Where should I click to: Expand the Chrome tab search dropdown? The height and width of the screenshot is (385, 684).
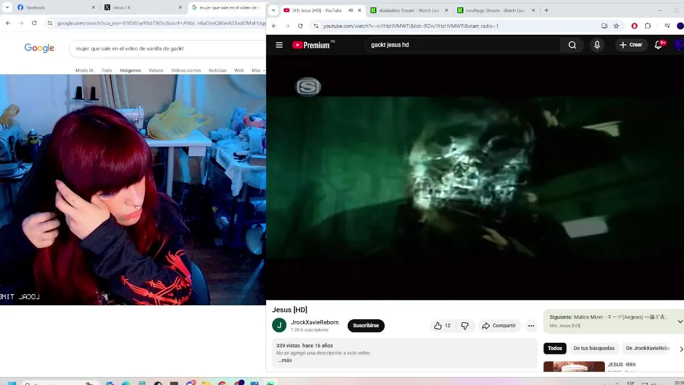click(273, 10)
